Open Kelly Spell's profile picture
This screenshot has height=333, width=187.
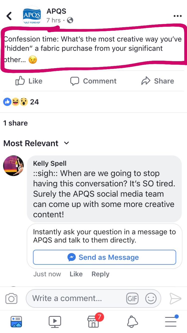click(x=13, y=166)
